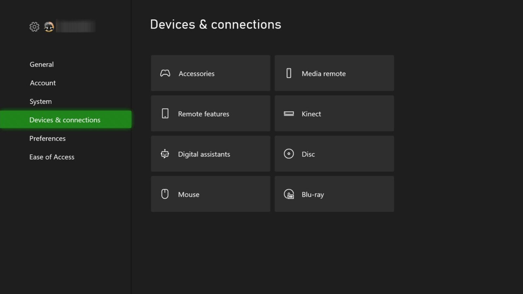523x294 pixels.
Task: Choose the Kinect tile label
Action: pos(311,114)
